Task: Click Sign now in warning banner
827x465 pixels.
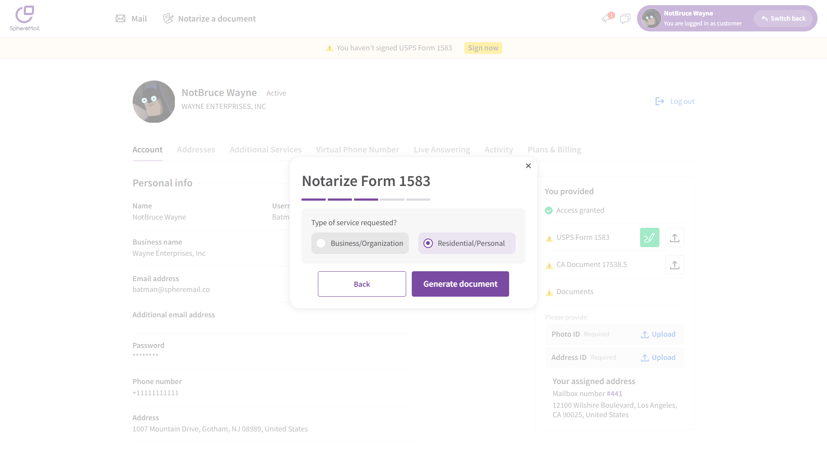Action: (483, 48)
